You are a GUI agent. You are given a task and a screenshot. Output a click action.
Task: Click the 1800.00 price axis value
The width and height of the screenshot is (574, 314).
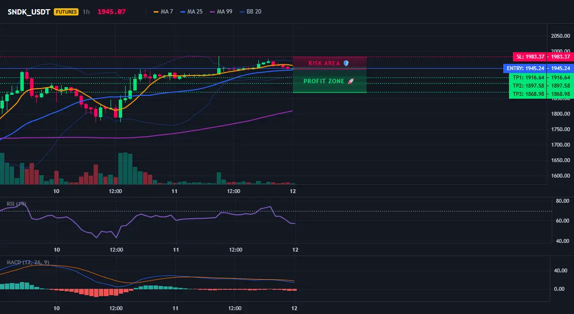[x=560, y=114]
